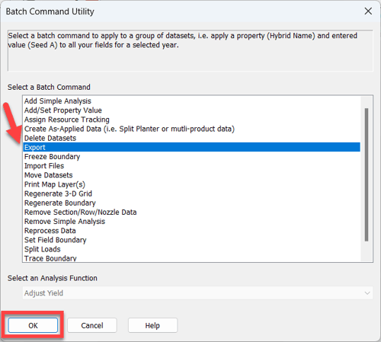Click the command list vertical scrollbar
The height and width of the screenshot is (342, 381).
tap(367, 174)
